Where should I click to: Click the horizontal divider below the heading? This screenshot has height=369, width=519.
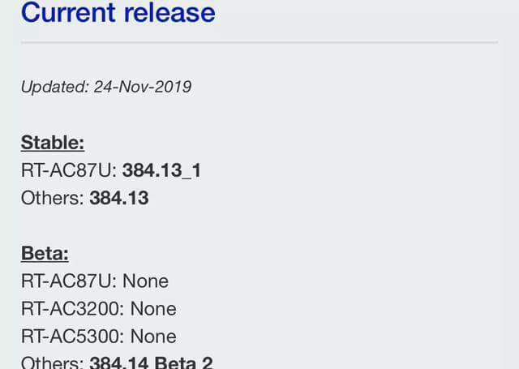click(259, 42)
